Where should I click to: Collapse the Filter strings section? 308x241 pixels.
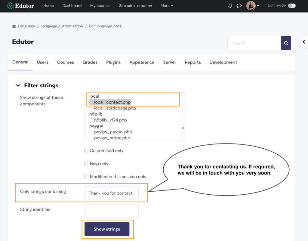click(18, 85)
